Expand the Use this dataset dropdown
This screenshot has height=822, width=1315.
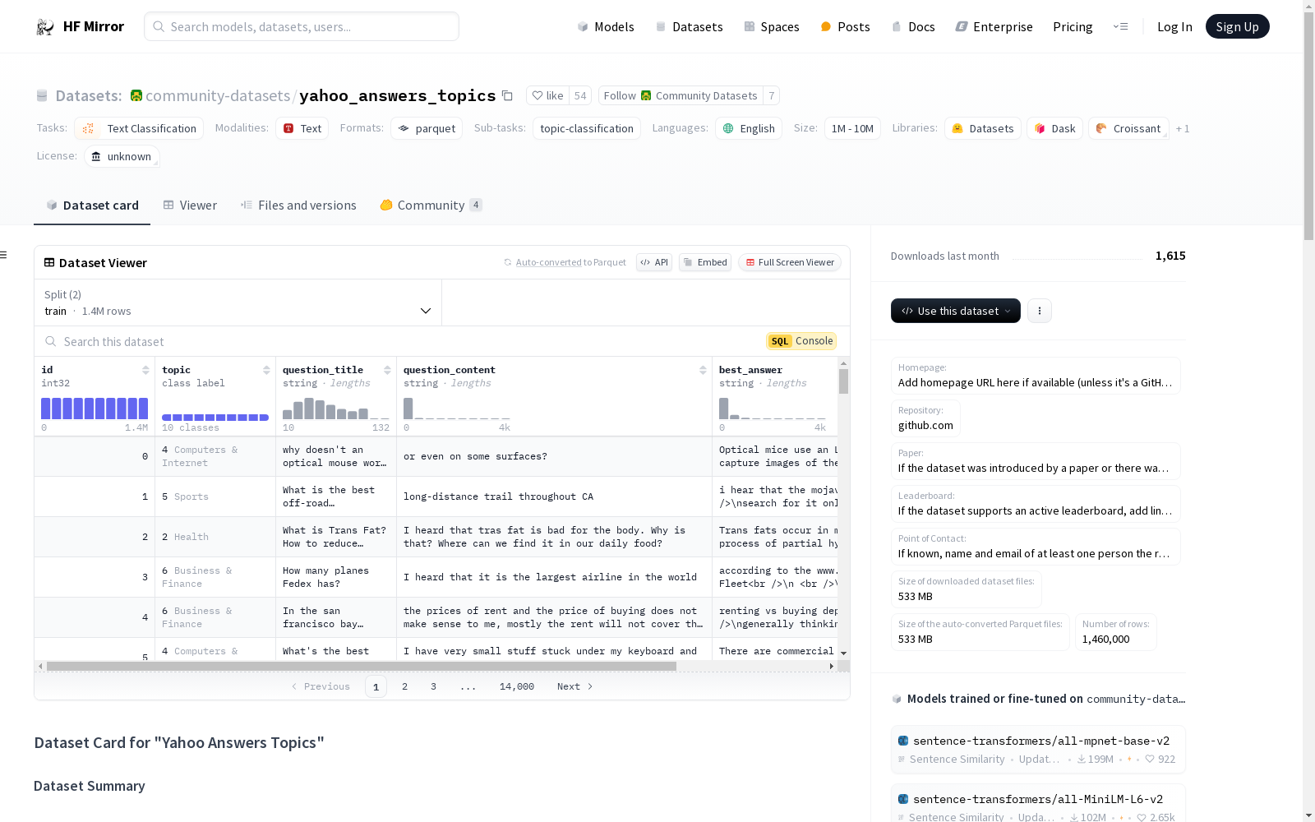click(x=956, y=311)
